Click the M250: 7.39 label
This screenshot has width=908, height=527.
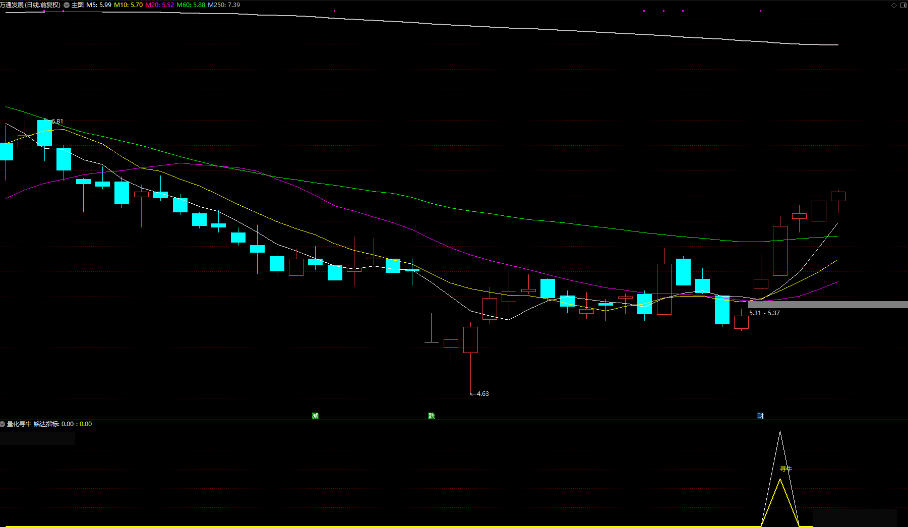pyautogui.click(x=224, y=5)
